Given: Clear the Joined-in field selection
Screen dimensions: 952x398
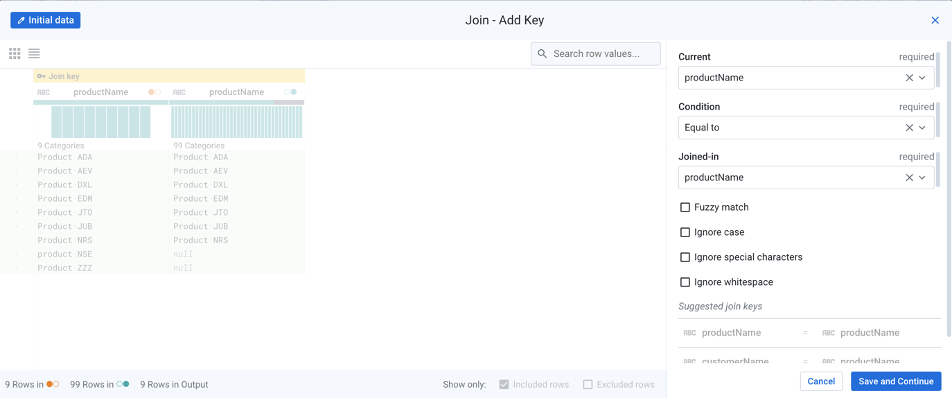Looking at the screenshot, I should (x=909, y=178).
